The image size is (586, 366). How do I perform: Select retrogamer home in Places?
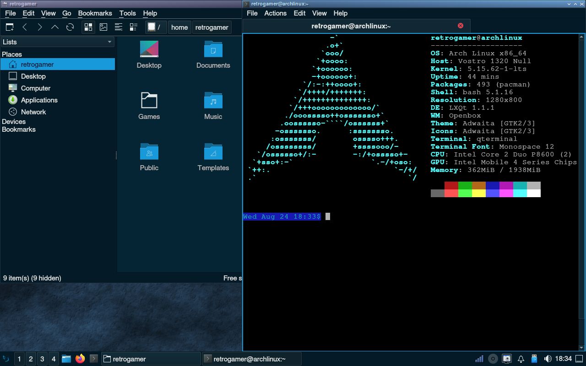[58, 65]
